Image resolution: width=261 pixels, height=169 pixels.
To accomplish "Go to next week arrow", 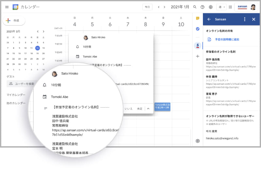I will 164,7.
